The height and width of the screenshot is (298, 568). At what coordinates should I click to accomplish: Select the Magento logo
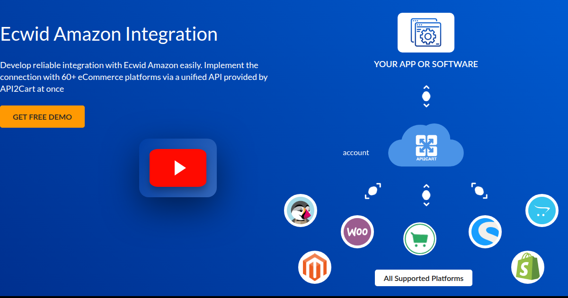pos(315,267)
